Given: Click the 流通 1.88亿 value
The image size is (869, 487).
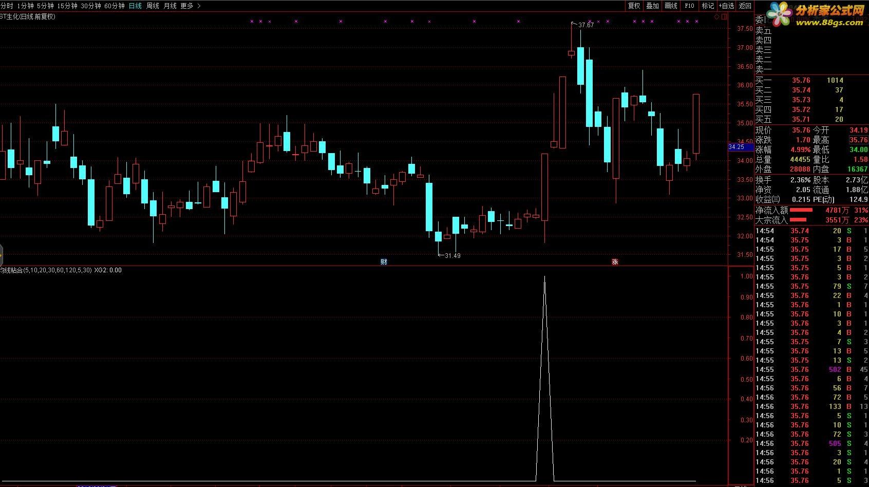Looking at the screenshot, I should (857, 190).
